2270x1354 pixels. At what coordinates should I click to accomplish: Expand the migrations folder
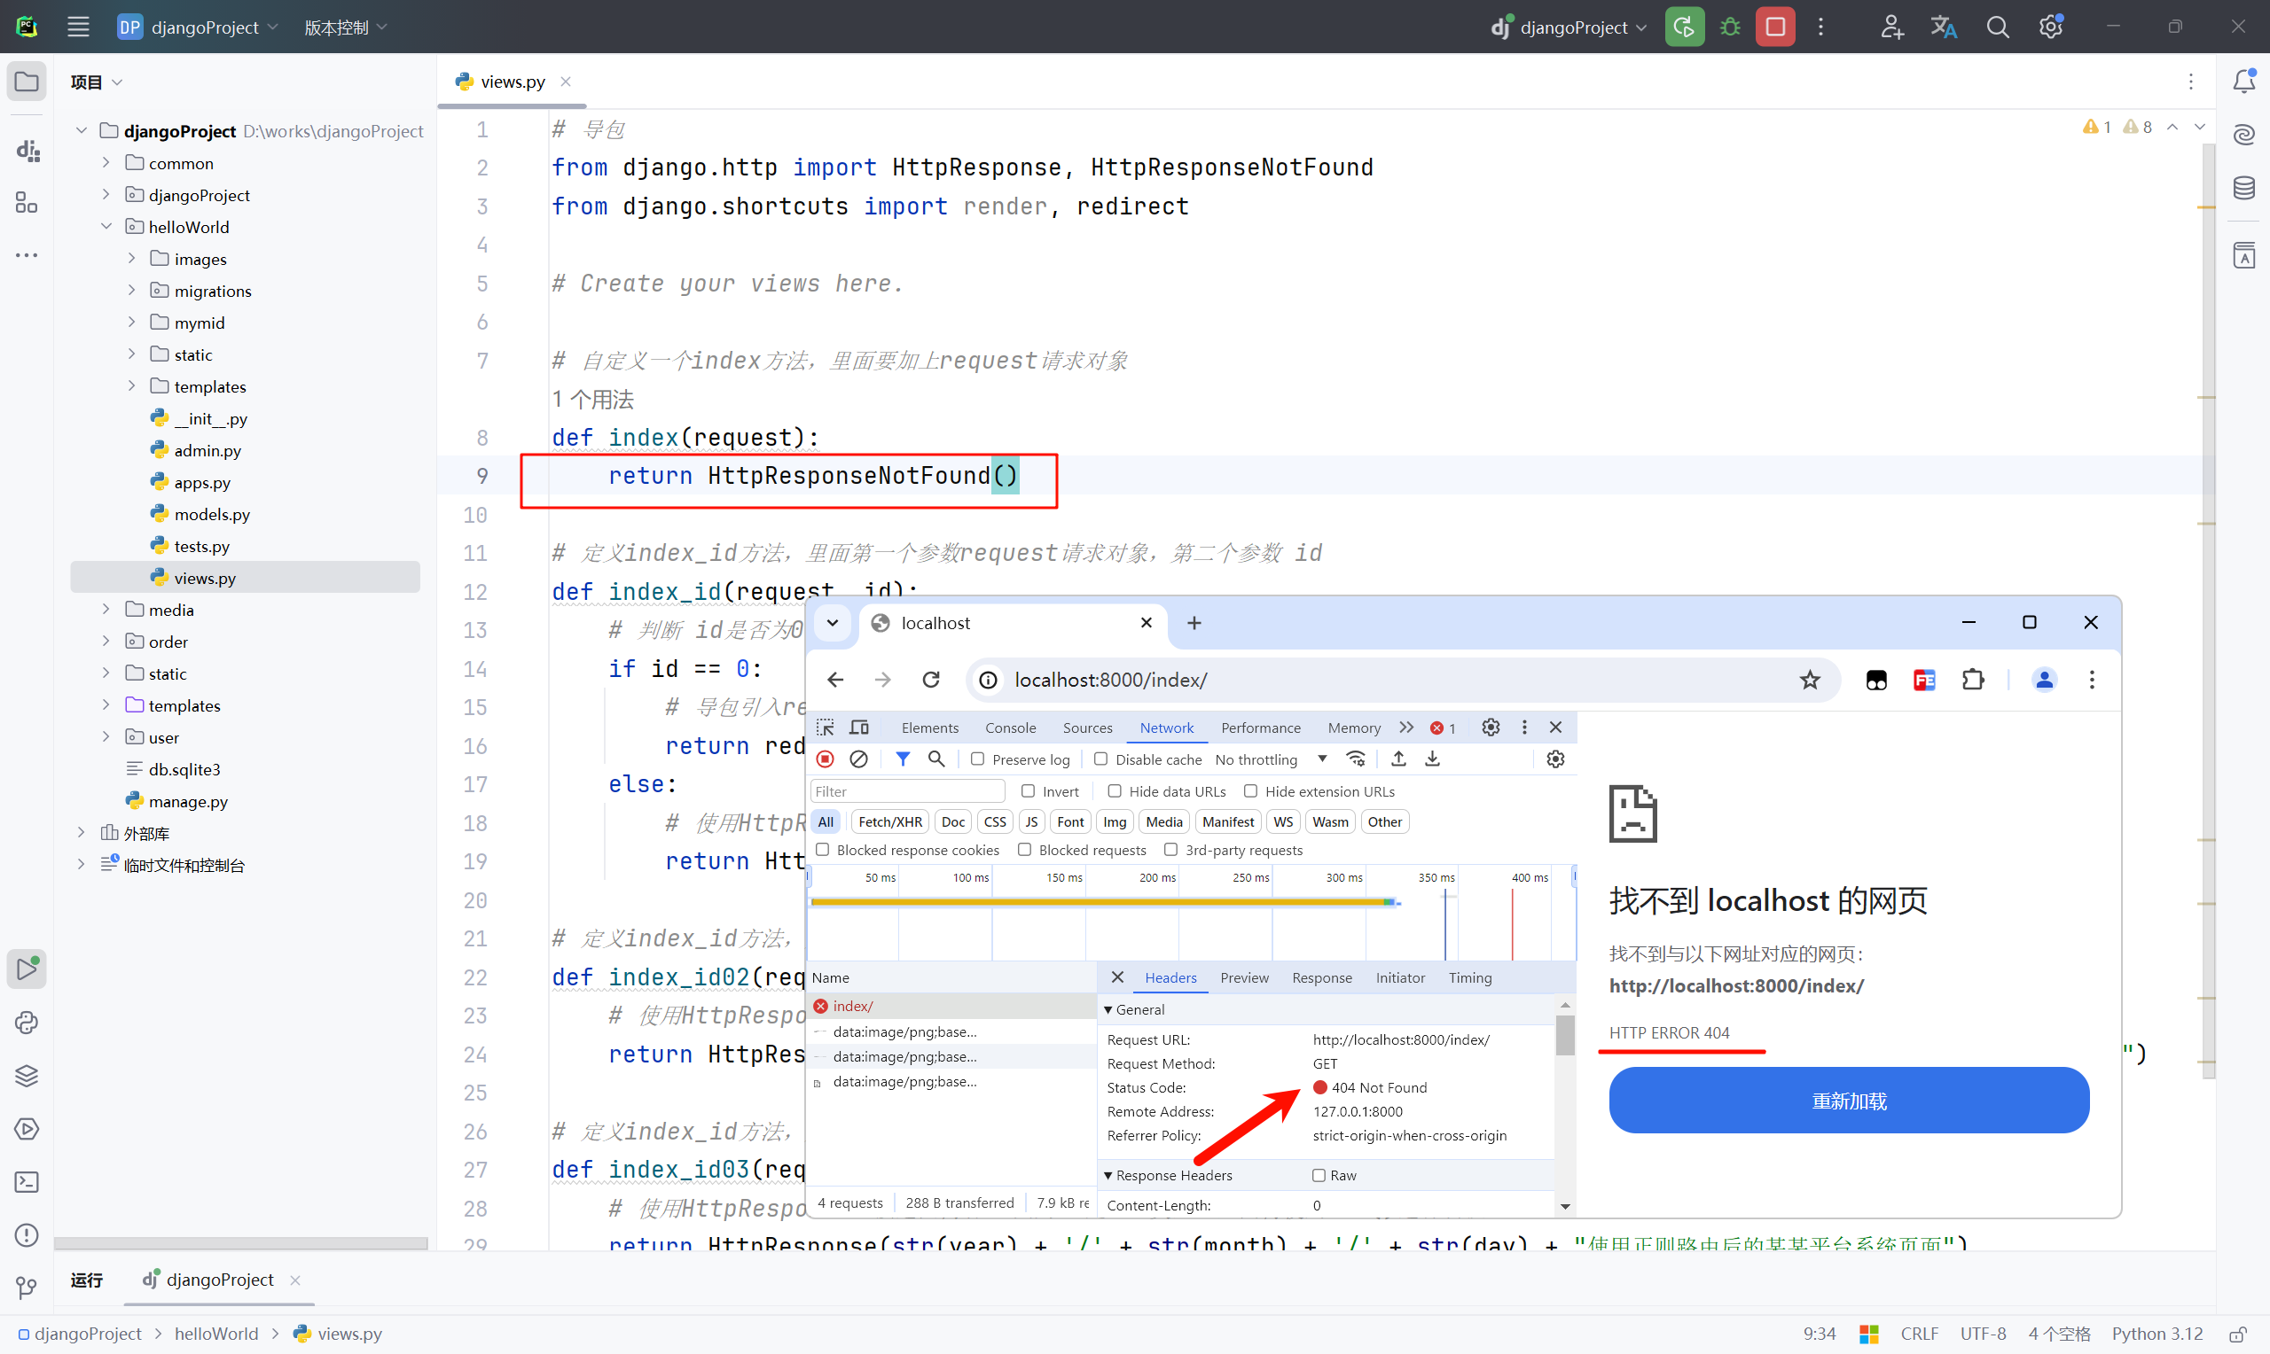coord(131,290)
